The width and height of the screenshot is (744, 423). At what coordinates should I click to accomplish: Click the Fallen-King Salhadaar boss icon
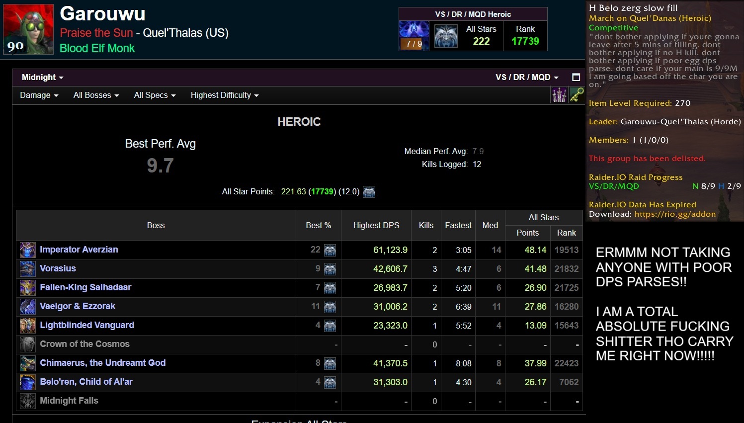28,288
